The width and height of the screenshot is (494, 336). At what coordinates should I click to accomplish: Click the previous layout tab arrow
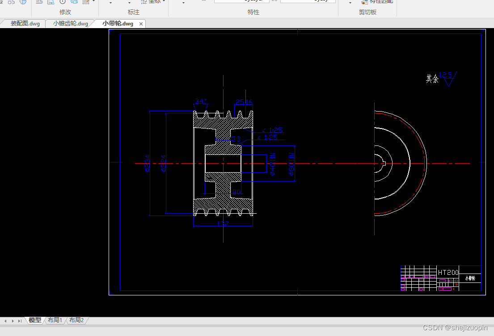tap(5, 321)
